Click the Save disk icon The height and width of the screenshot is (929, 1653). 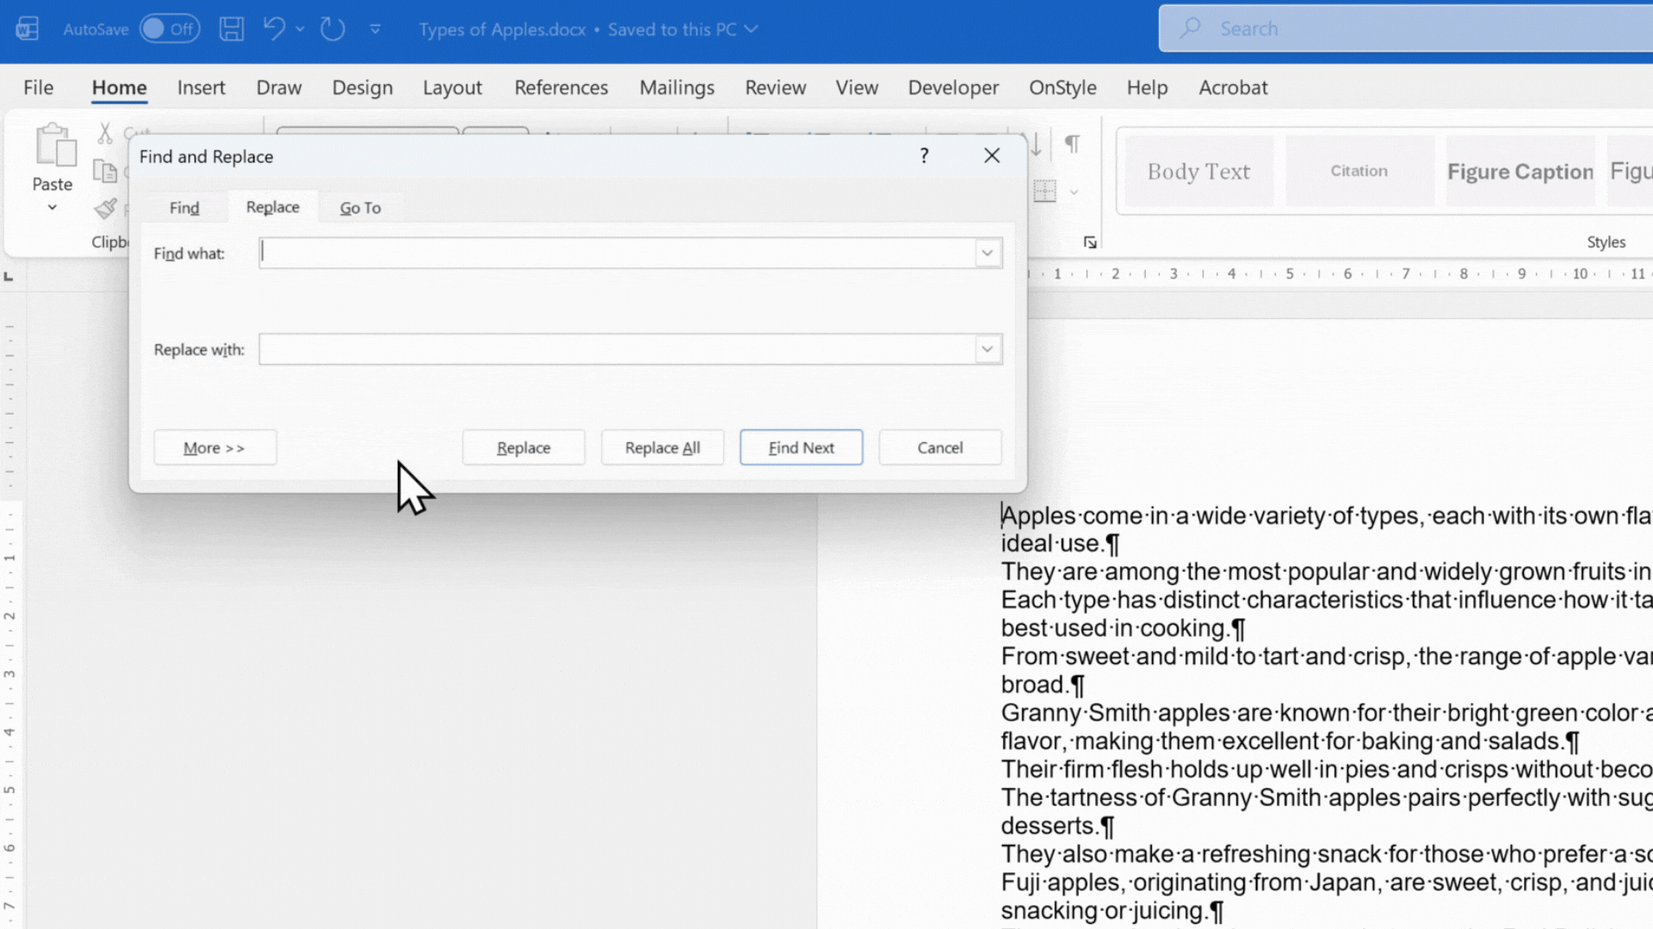(x=231, y=28)
